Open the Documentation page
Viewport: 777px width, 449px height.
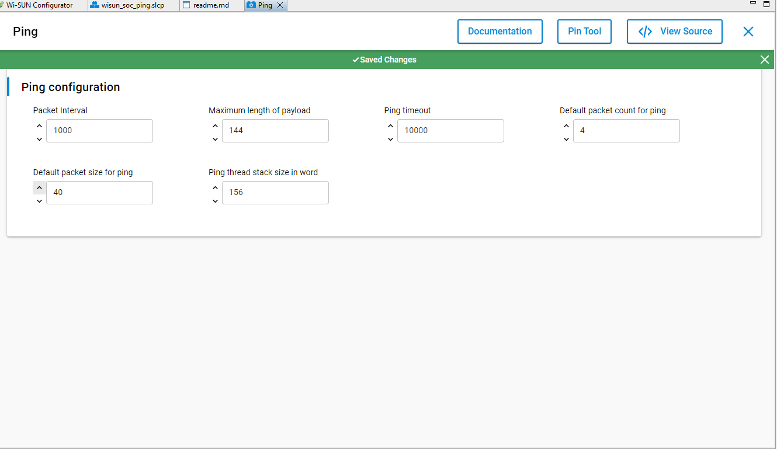tap(500, 32)
